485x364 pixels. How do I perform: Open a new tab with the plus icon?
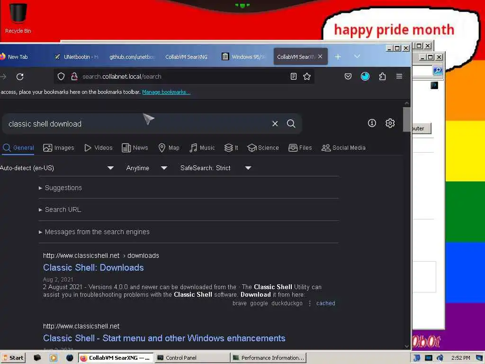tap(338, 57)
